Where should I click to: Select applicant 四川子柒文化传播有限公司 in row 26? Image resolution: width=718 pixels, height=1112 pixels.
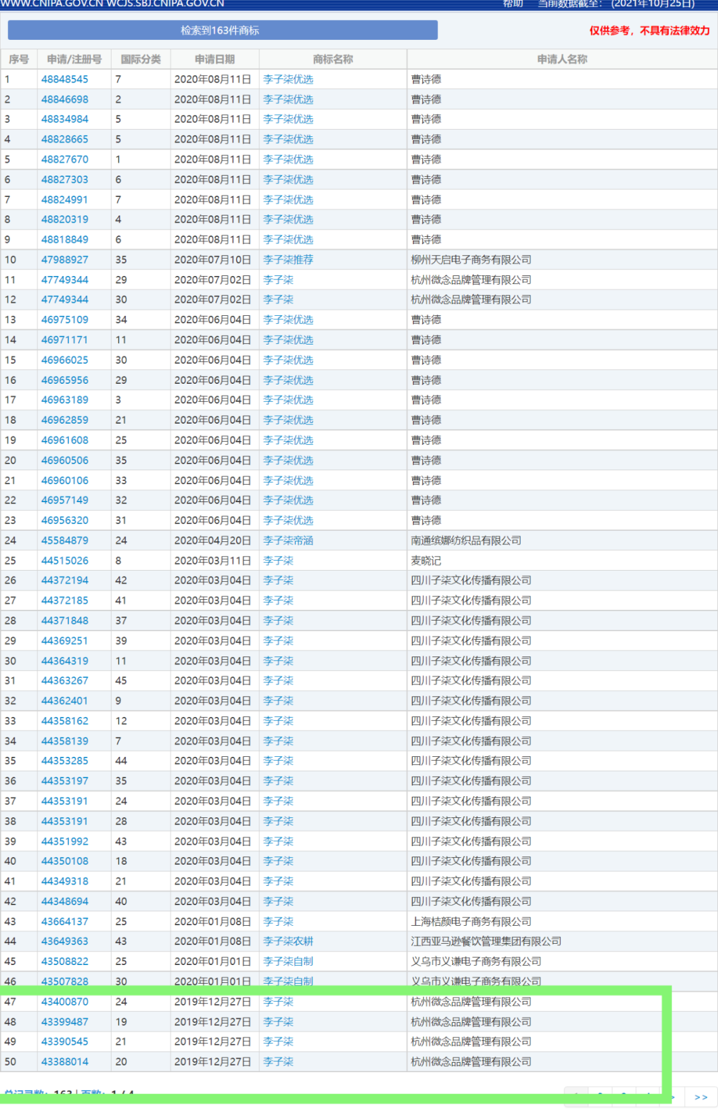coord(471,581)
